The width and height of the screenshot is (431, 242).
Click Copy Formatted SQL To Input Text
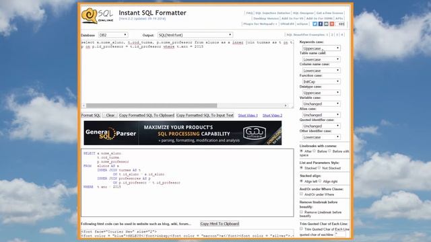(x=205, y=115)
